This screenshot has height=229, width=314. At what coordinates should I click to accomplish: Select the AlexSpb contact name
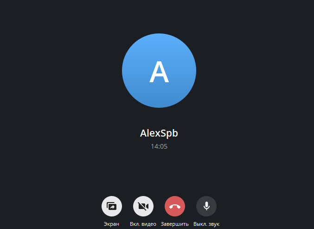click(x=159, y=133)
